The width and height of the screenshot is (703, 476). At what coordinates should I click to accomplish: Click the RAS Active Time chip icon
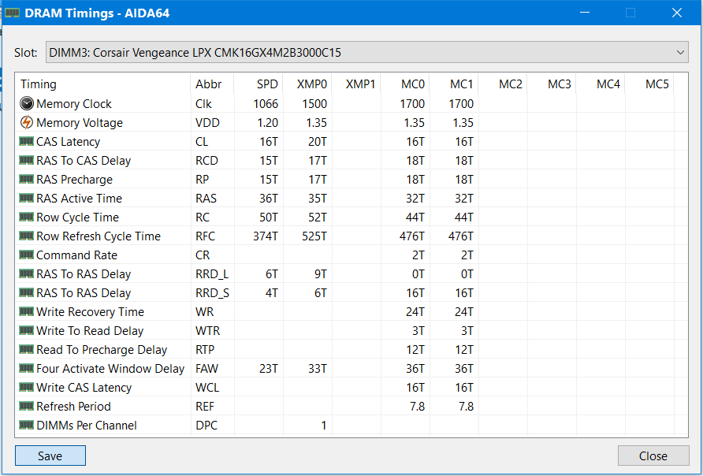[x=27, y=198]
